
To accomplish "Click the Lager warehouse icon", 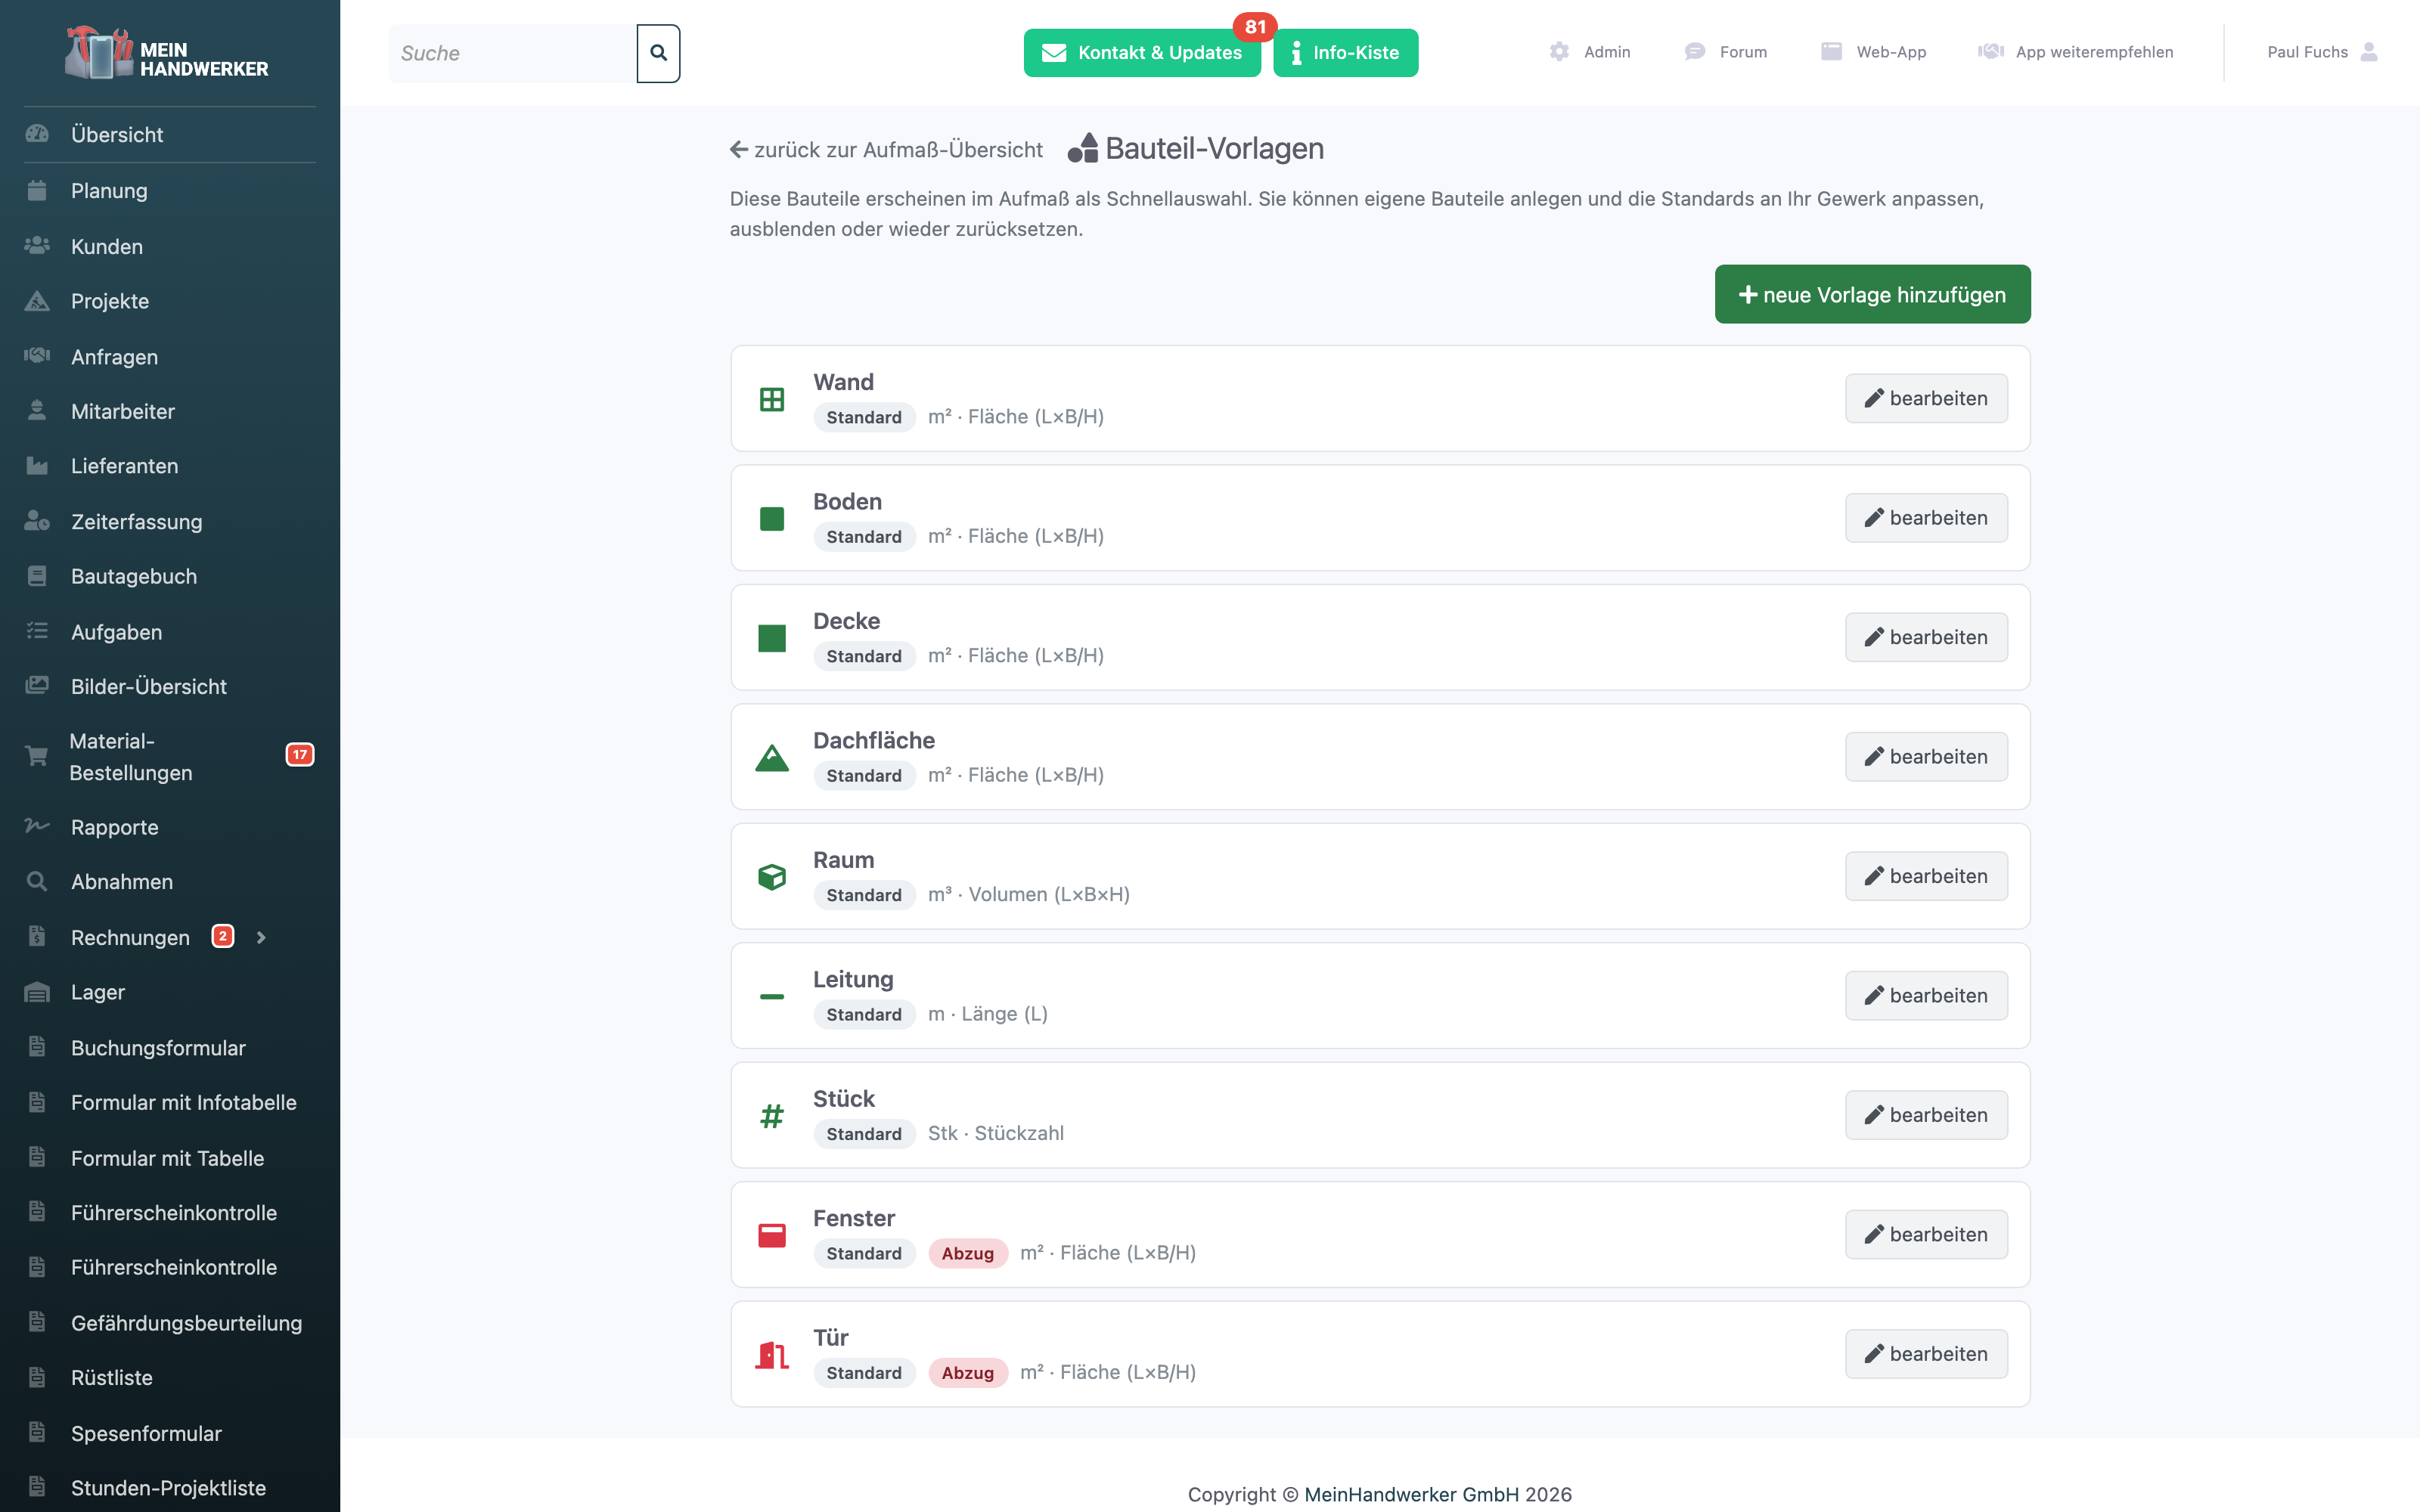I will [37, 992].
